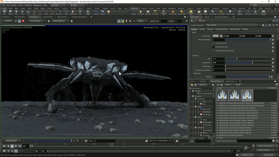Switch to the Vellum shelf tab
This screenshot has width=279, height=157.
pos(164,8)
